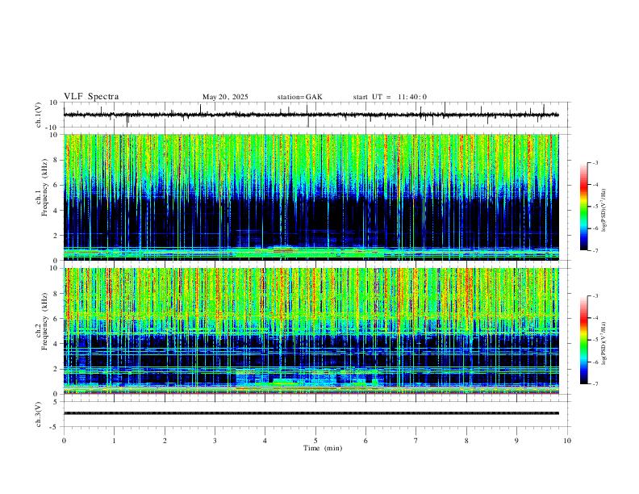Click time axis tick label "6"

[365, 441]
